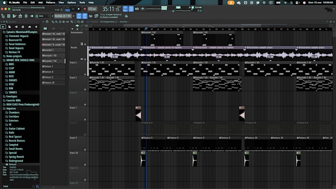
Task: Open the mixer toolbar icon
Action: coord(26,16)
